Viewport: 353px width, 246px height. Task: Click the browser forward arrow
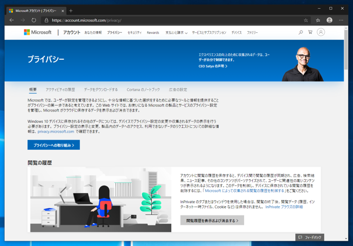pos(23,20)
